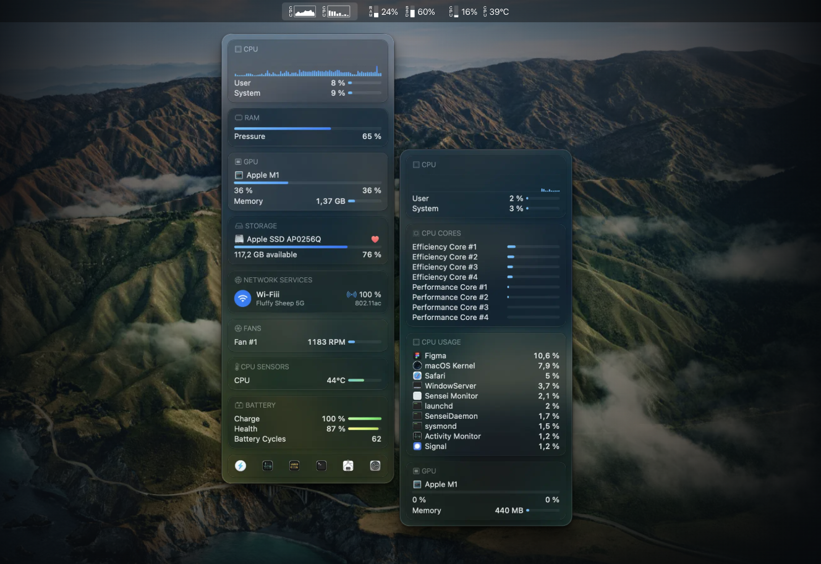Screen dimensions: 821x564
Task: Open the white System Information icon
Action: click(x=348, y=466)
